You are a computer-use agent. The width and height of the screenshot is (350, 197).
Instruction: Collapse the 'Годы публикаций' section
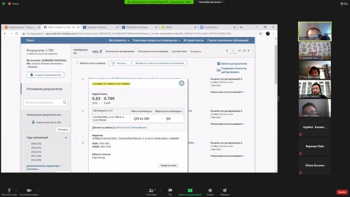point(66,137)
